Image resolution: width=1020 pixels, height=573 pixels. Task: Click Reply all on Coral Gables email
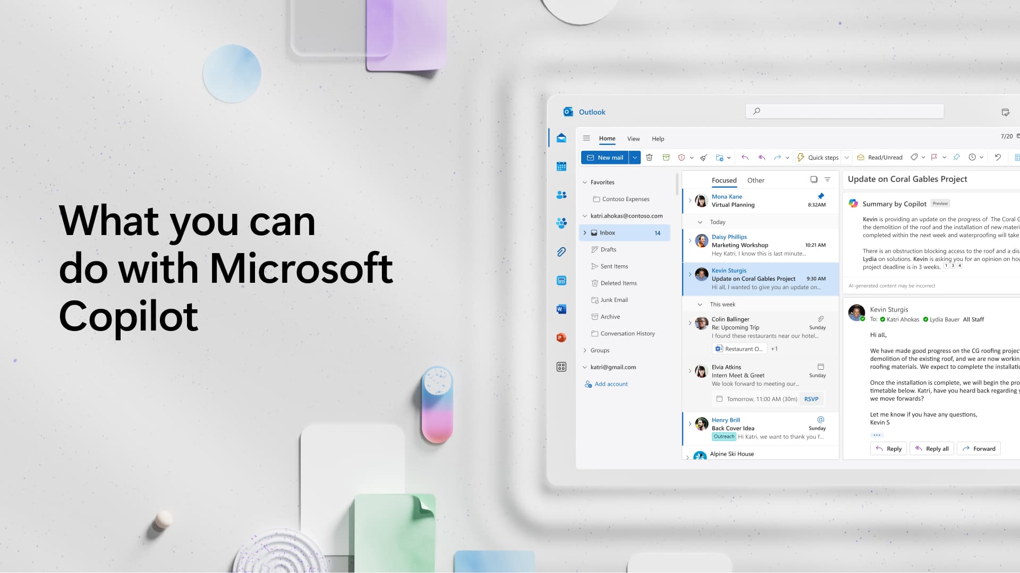[932, 448]
